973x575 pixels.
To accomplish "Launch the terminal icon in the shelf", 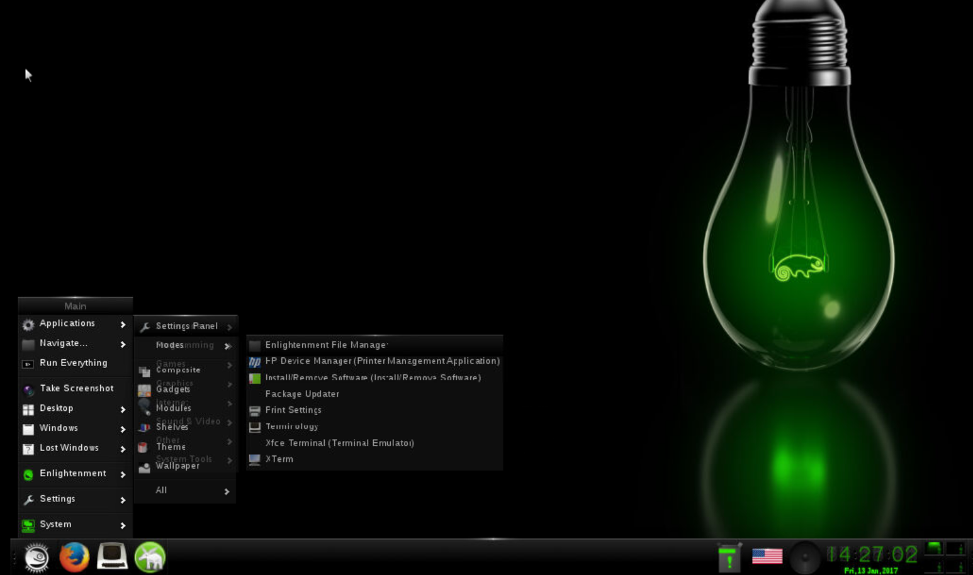I will 112,557.
